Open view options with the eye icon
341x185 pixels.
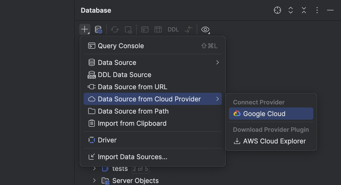pyautogui.click(x=205, y=29)
